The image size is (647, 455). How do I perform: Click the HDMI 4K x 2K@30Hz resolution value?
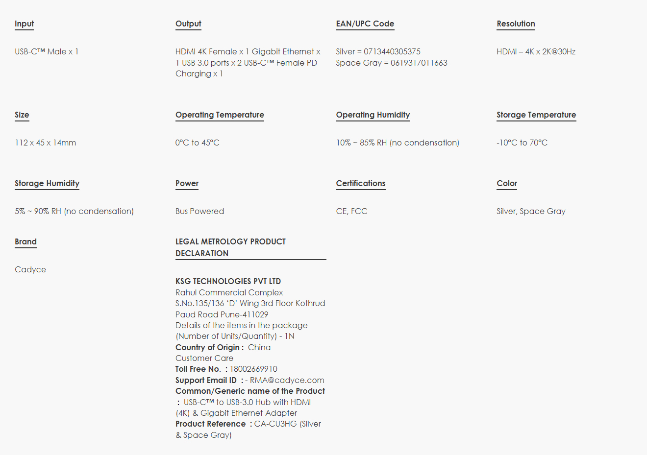[x=536, y=51]
